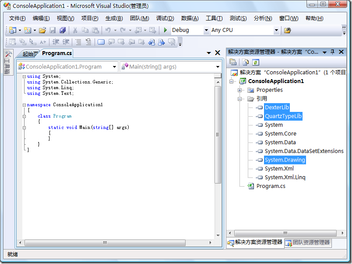Select Program.cs in the Solution Explorer
Viewport: 352px width, 264px height.
[x=271, y=186]
